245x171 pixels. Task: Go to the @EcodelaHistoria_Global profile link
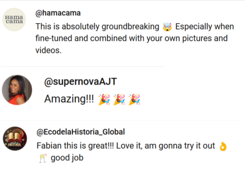click(x=80, y=132)
